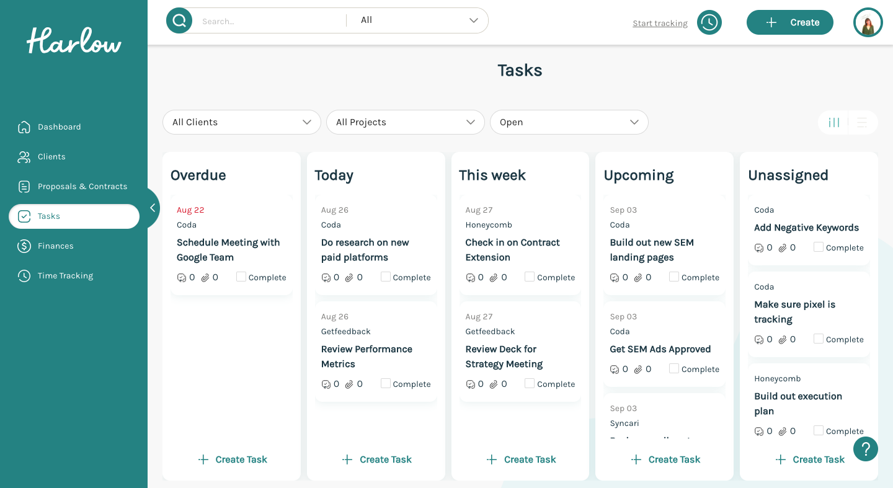
Task: Collapse the sidebar with the chevron
Action: coord(153,208)
